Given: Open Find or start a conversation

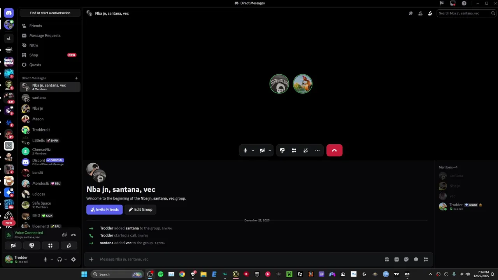Looking at the screenshot, I should (50, 13).
